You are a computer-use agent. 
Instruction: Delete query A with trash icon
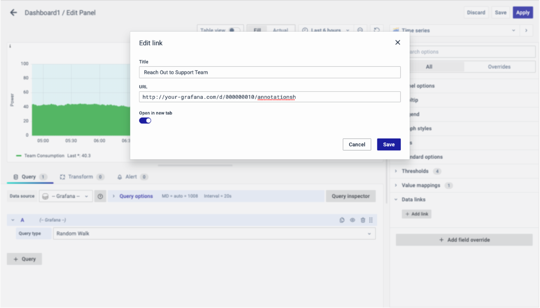pyautogui.click(x=363, y=220)
